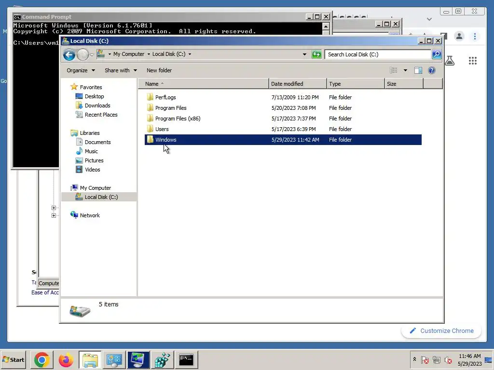This screenshot has width=494, height=370.
Task: Click the Chrome Labs flask icon
Action: 450,60
